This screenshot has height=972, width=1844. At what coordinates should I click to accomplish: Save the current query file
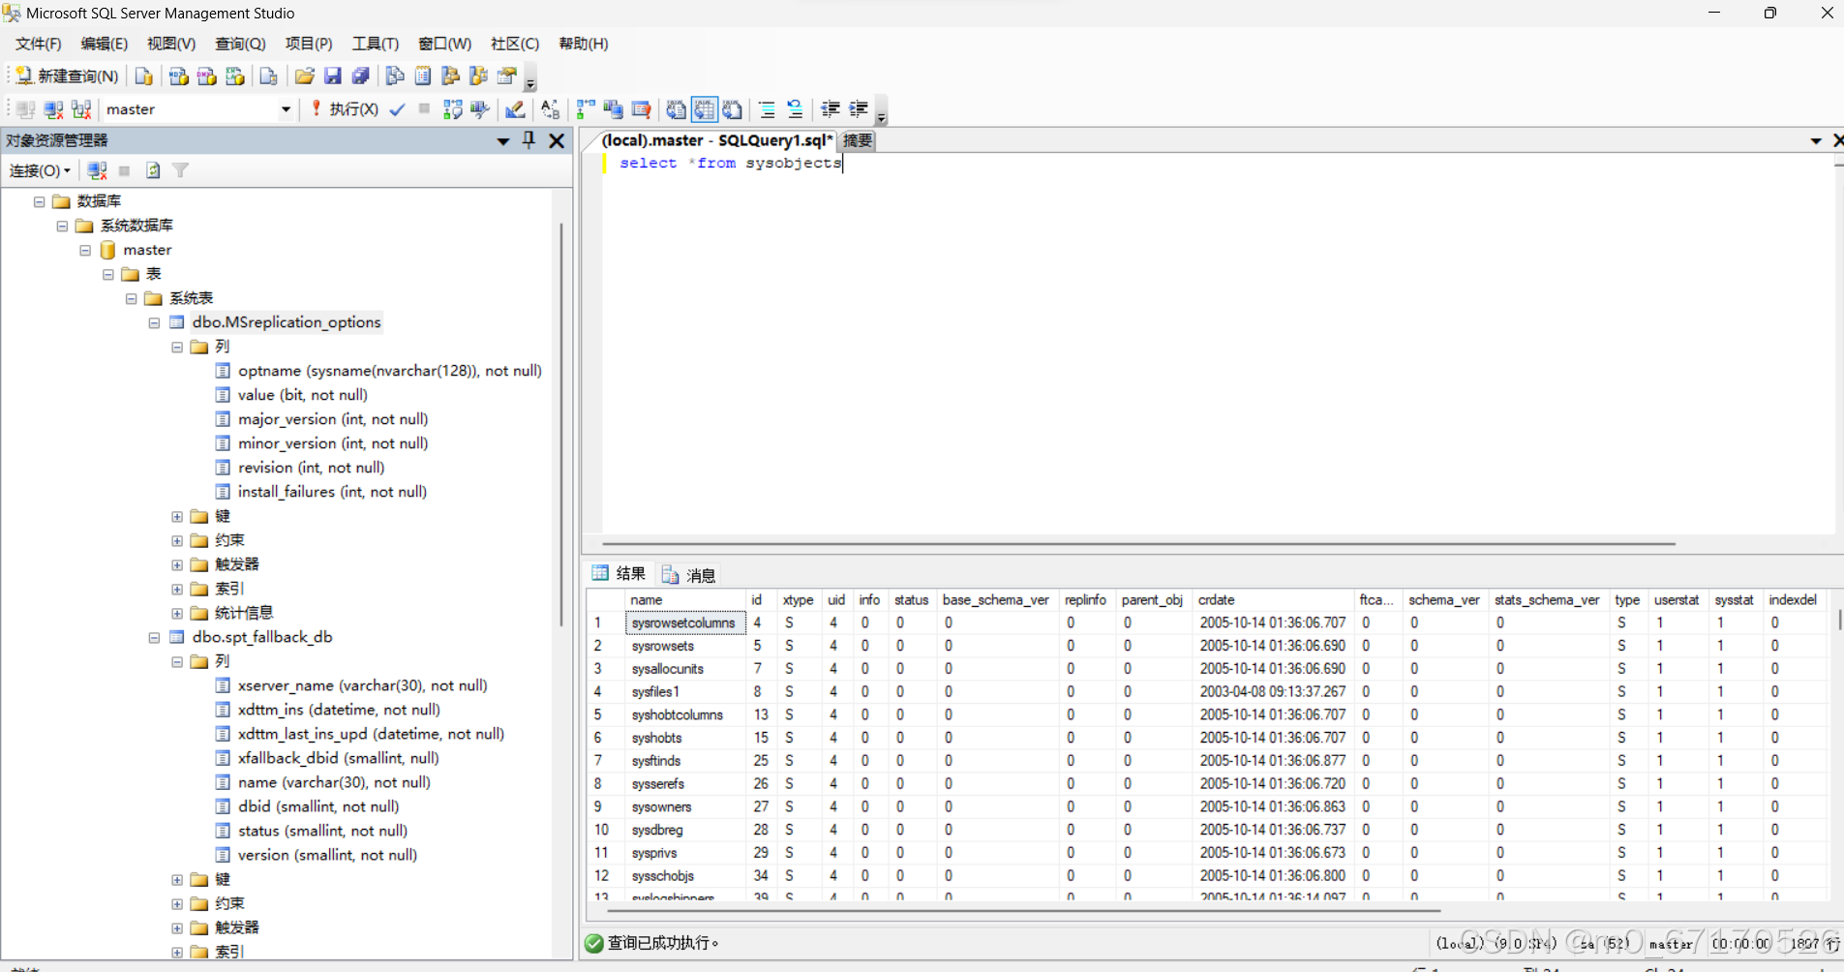coord(333,76)
